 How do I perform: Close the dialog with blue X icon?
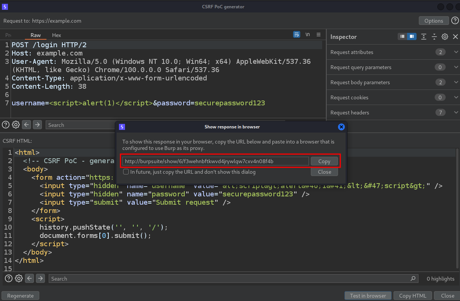coord(341,127)
